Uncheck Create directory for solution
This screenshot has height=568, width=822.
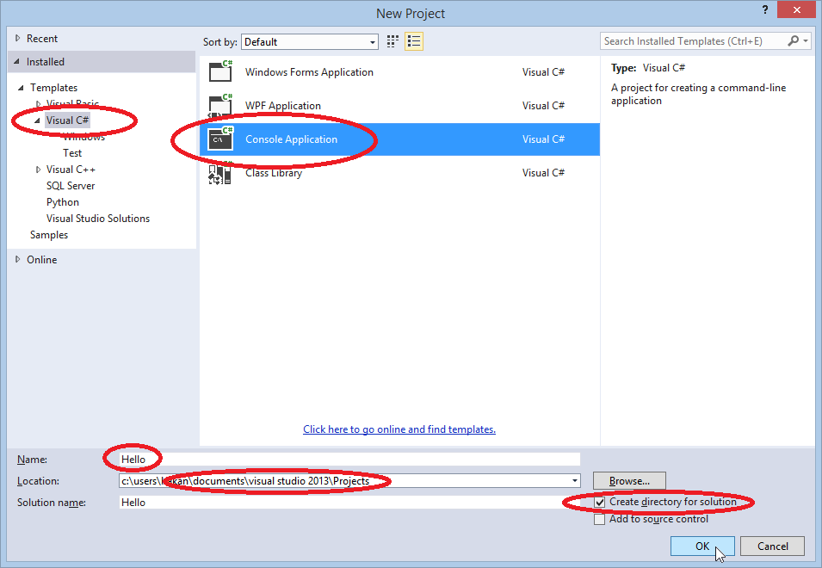600,502
